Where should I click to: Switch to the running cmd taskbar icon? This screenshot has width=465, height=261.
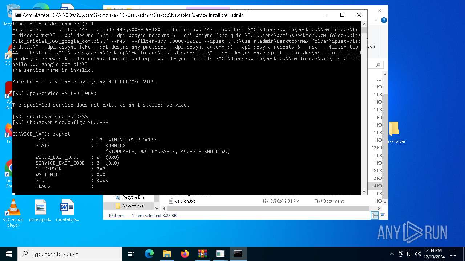click(x=238, y=254)
